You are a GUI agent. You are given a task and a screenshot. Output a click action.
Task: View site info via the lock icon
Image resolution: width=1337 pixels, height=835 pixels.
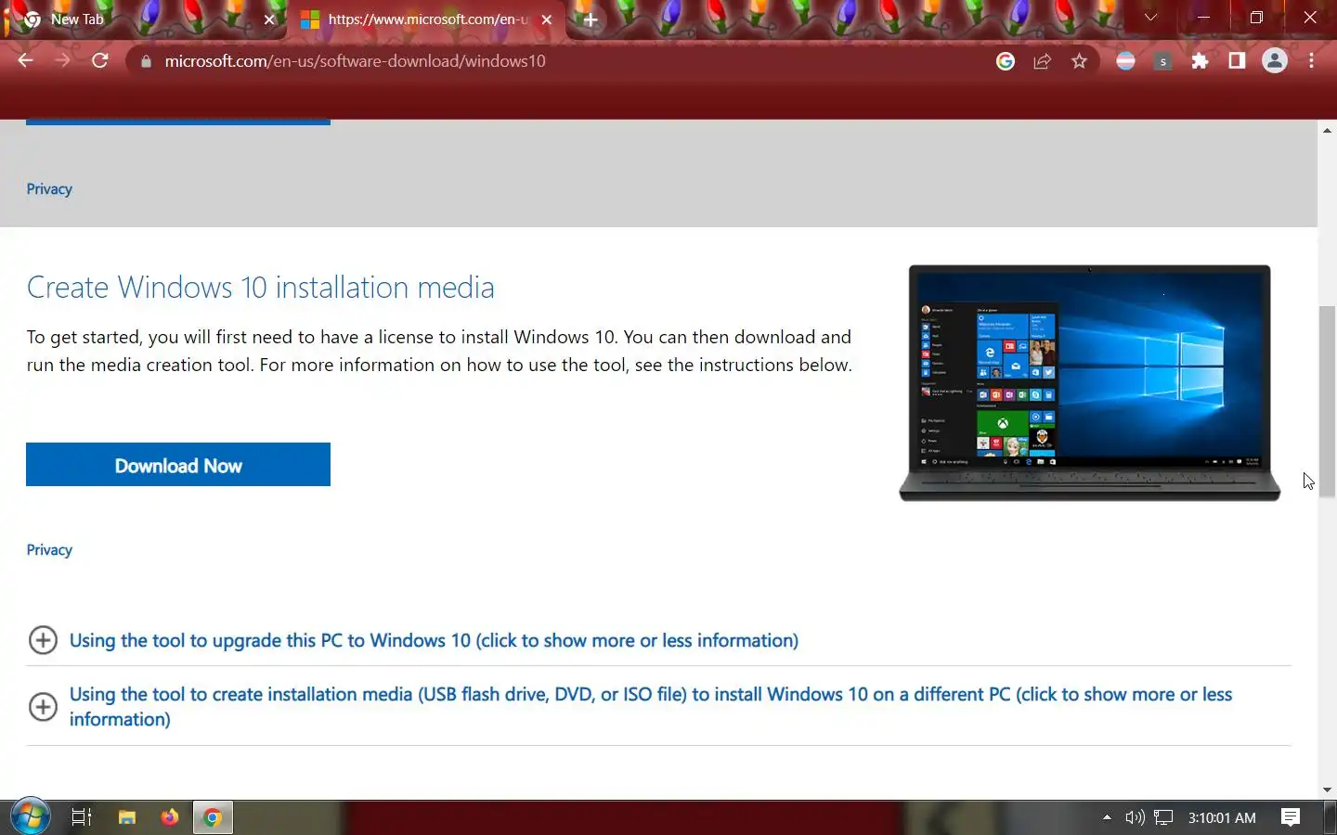(146, 61)
